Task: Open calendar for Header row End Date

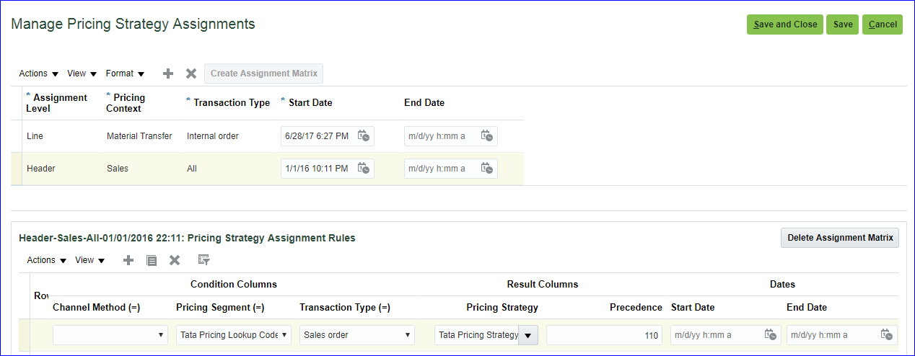Action: pyautogui.click(x=487, y=168)
